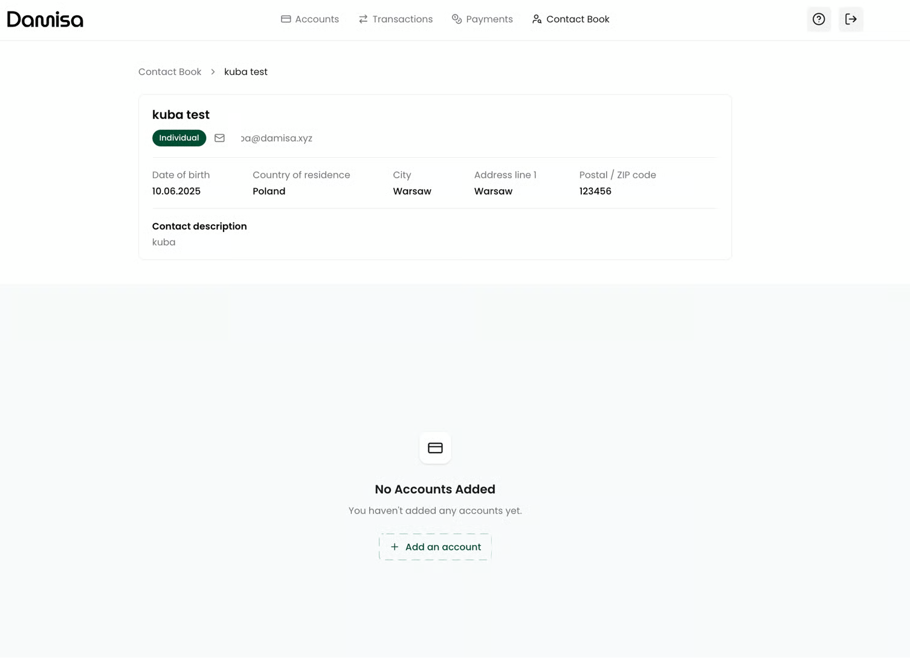Click the kuba test contact heading
Screen dimensions: 910x666
pos(181,115)
